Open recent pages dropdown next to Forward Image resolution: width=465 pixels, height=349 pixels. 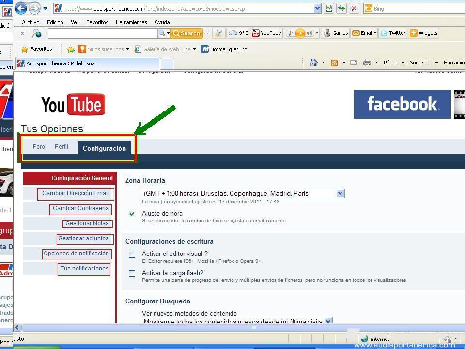(45, 9)
